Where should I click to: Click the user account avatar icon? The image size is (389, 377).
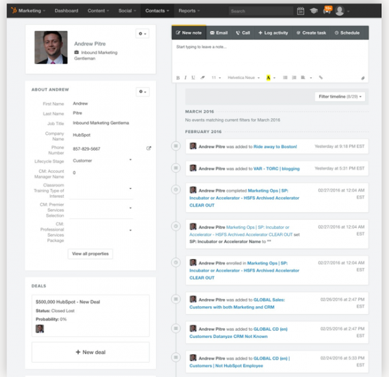(339, 10)
